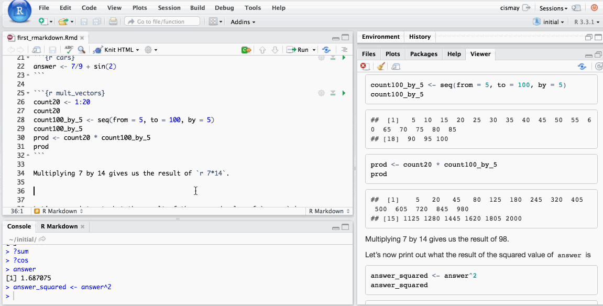Open mult_vectors chunk options gear
Viewport: 603px width, 306px height.
(x=321, y=93)
